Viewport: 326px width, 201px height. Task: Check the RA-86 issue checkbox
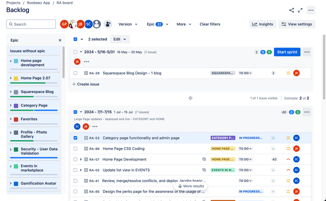coord(75,149)
